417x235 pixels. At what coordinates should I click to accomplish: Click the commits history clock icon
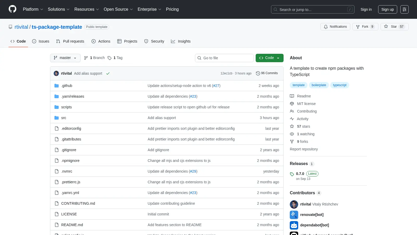258,73
